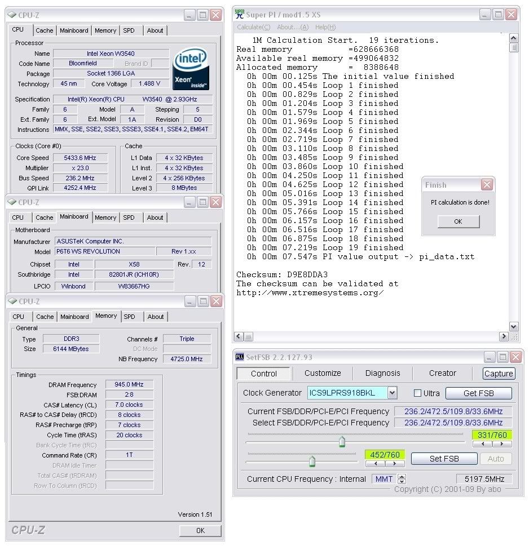
Task: Click the Intel Xeon logo in CPU-Z
Action: click(191, 69)
